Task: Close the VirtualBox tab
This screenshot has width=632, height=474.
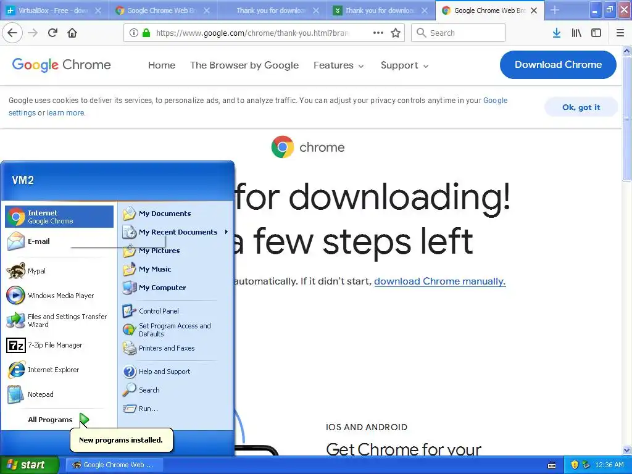Action: coord(98,10)
